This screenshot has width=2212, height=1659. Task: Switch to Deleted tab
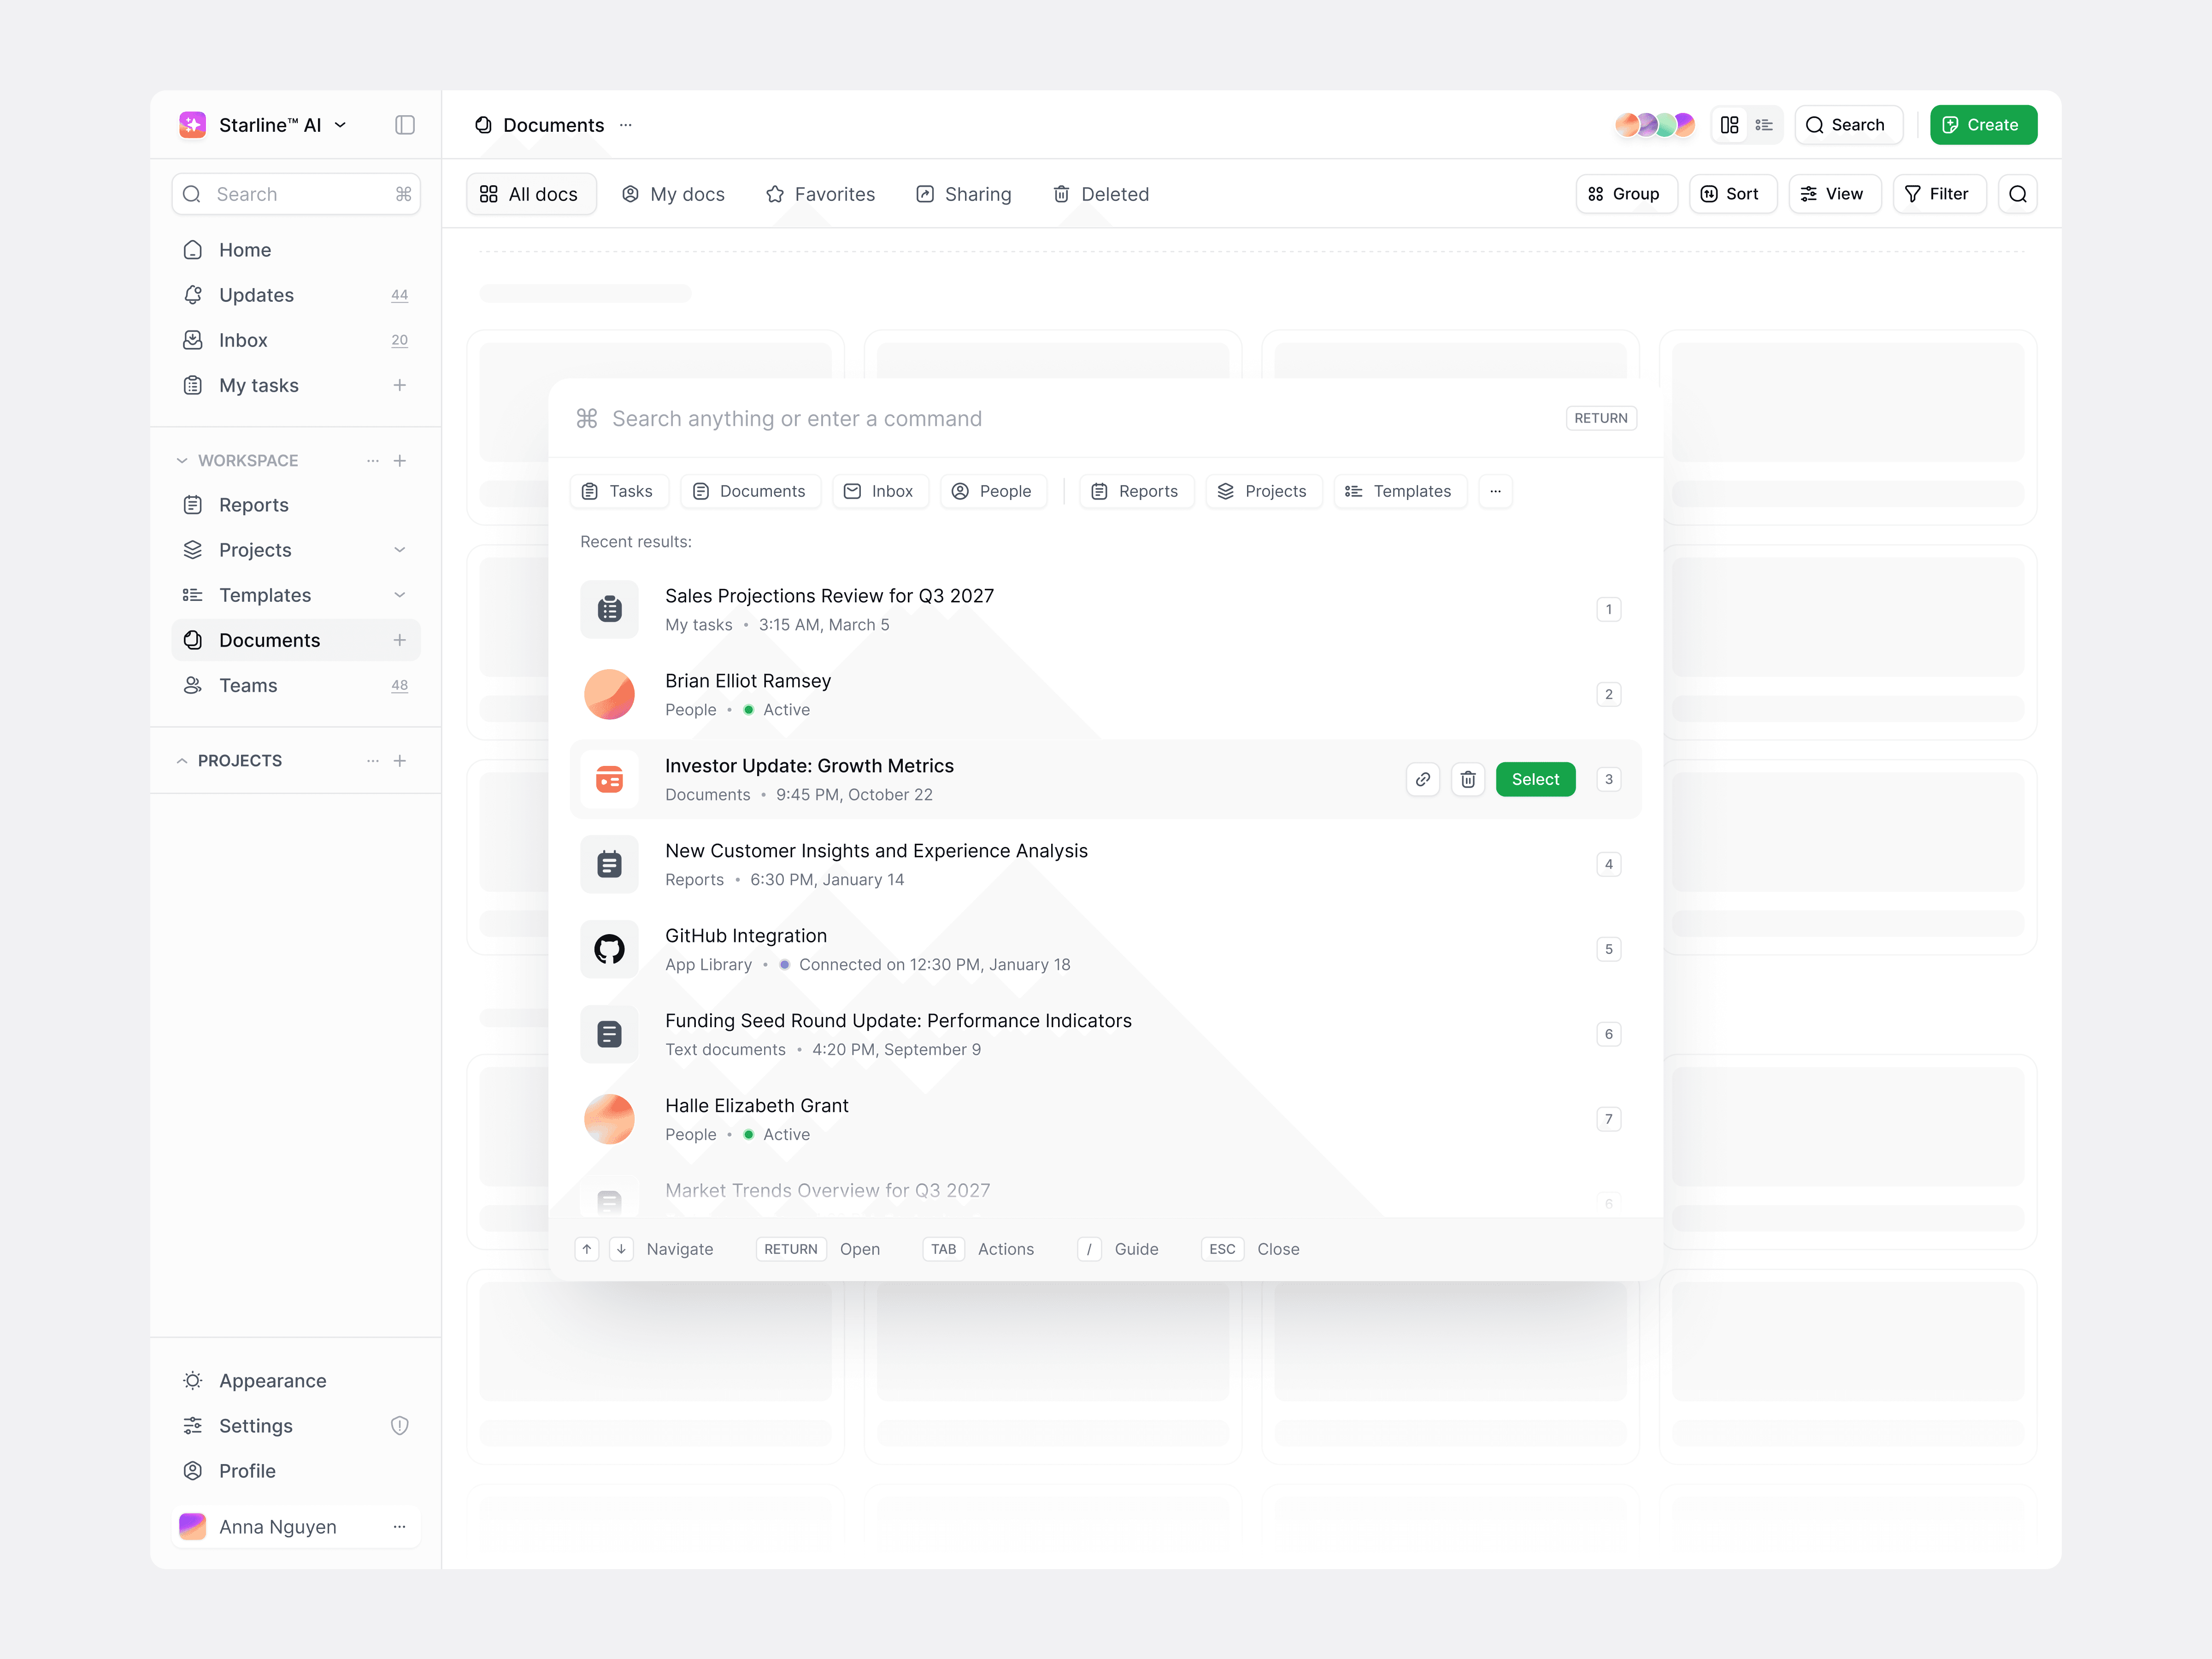(x=1100, y=194)
